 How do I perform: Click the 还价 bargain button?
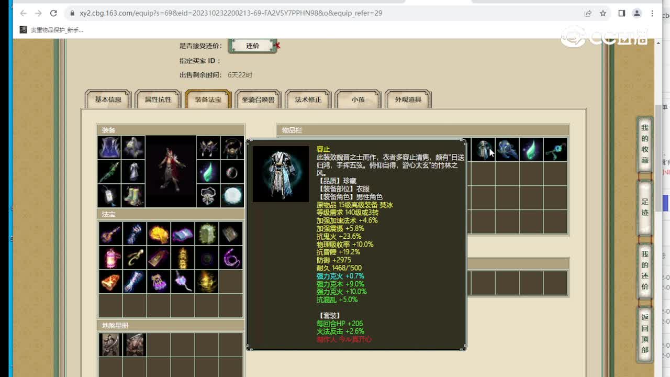[x=253, y=46]
